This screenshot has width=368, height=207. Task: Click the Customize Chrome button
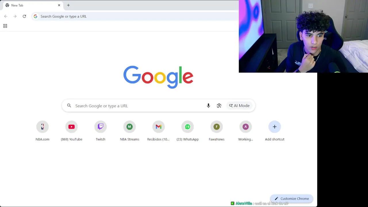pyautogui.click(x=292, y=199)
